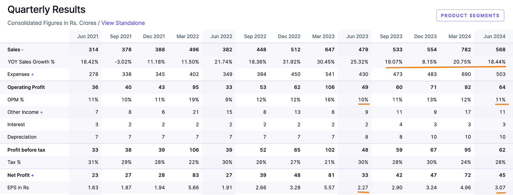Click the Other Income value 21
The image size is (513, 195).
[196, 112]
